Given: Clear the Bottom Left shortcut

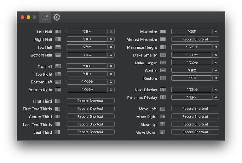Looking at the screenshot, I should [x=111, y=82].
